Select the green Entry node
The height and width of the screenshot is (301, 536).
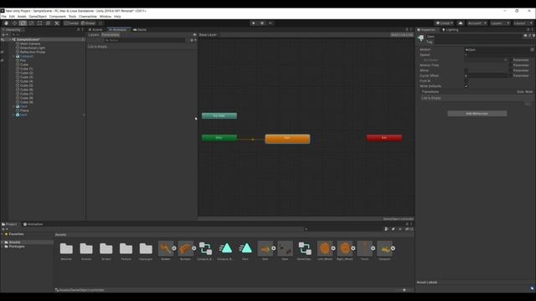click(219, 137)
